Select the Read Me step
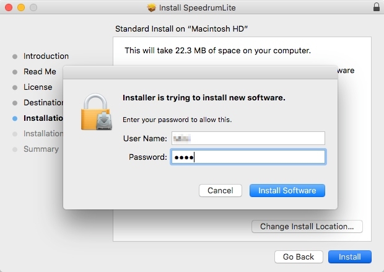This screenshot has height=272, width=384. coord(40,72)
